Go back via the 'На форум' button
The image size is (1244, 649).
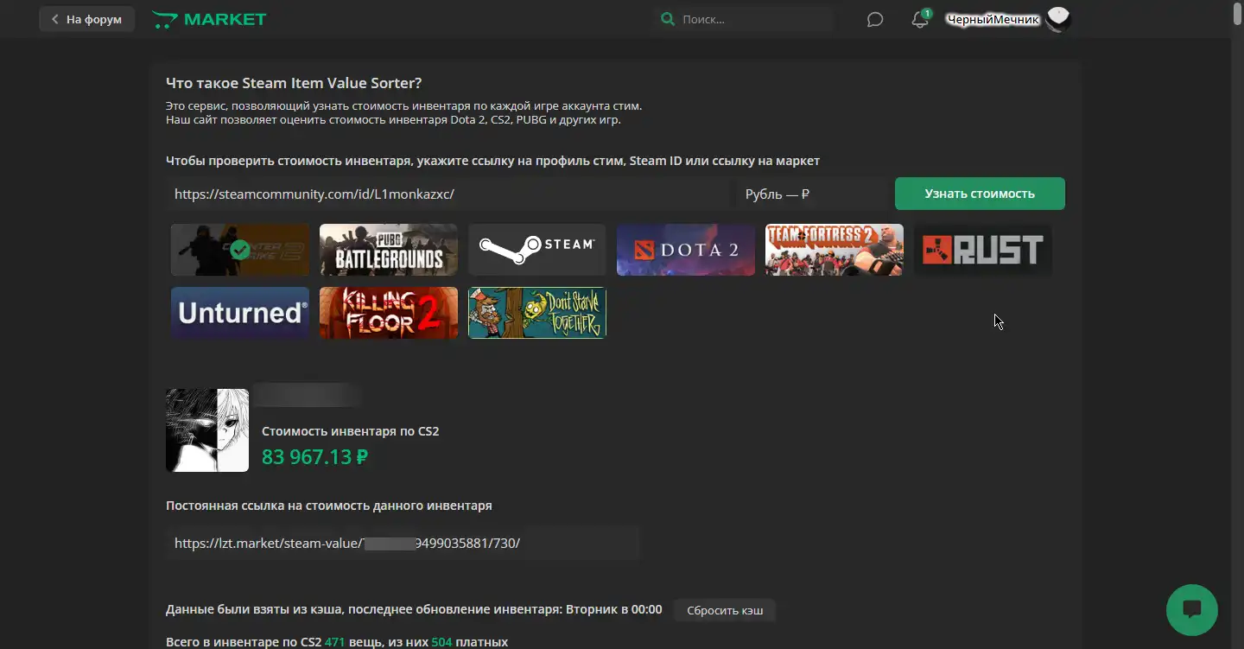[x=86, y=19]
